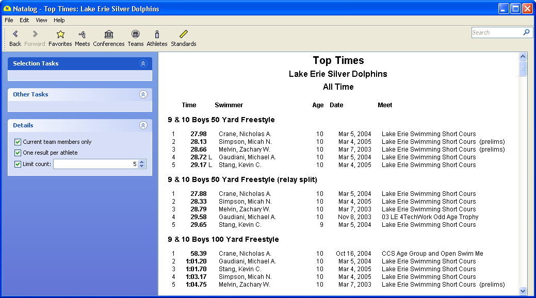
Task: Open the Athletes toolbar icon
Action: [x=157, y=34]
